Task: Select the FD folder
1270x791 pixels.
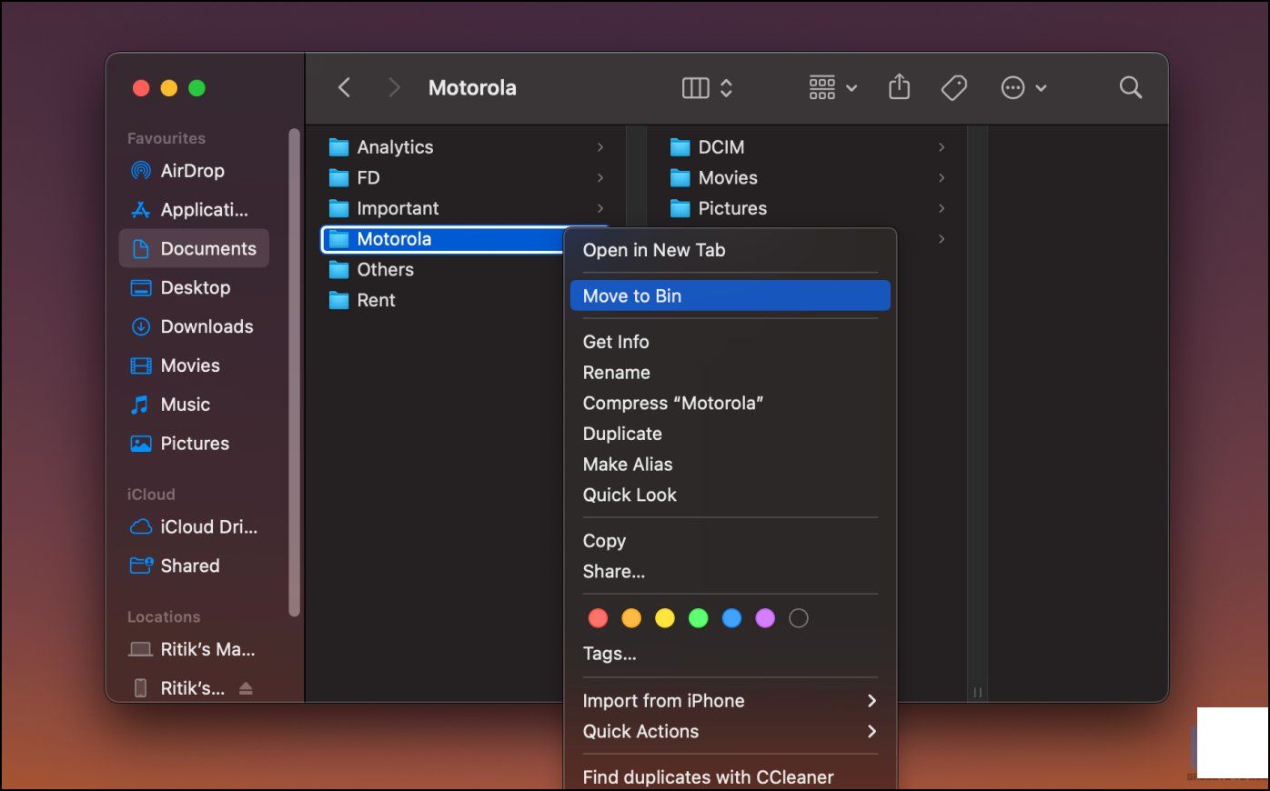Action: (464, 178)
